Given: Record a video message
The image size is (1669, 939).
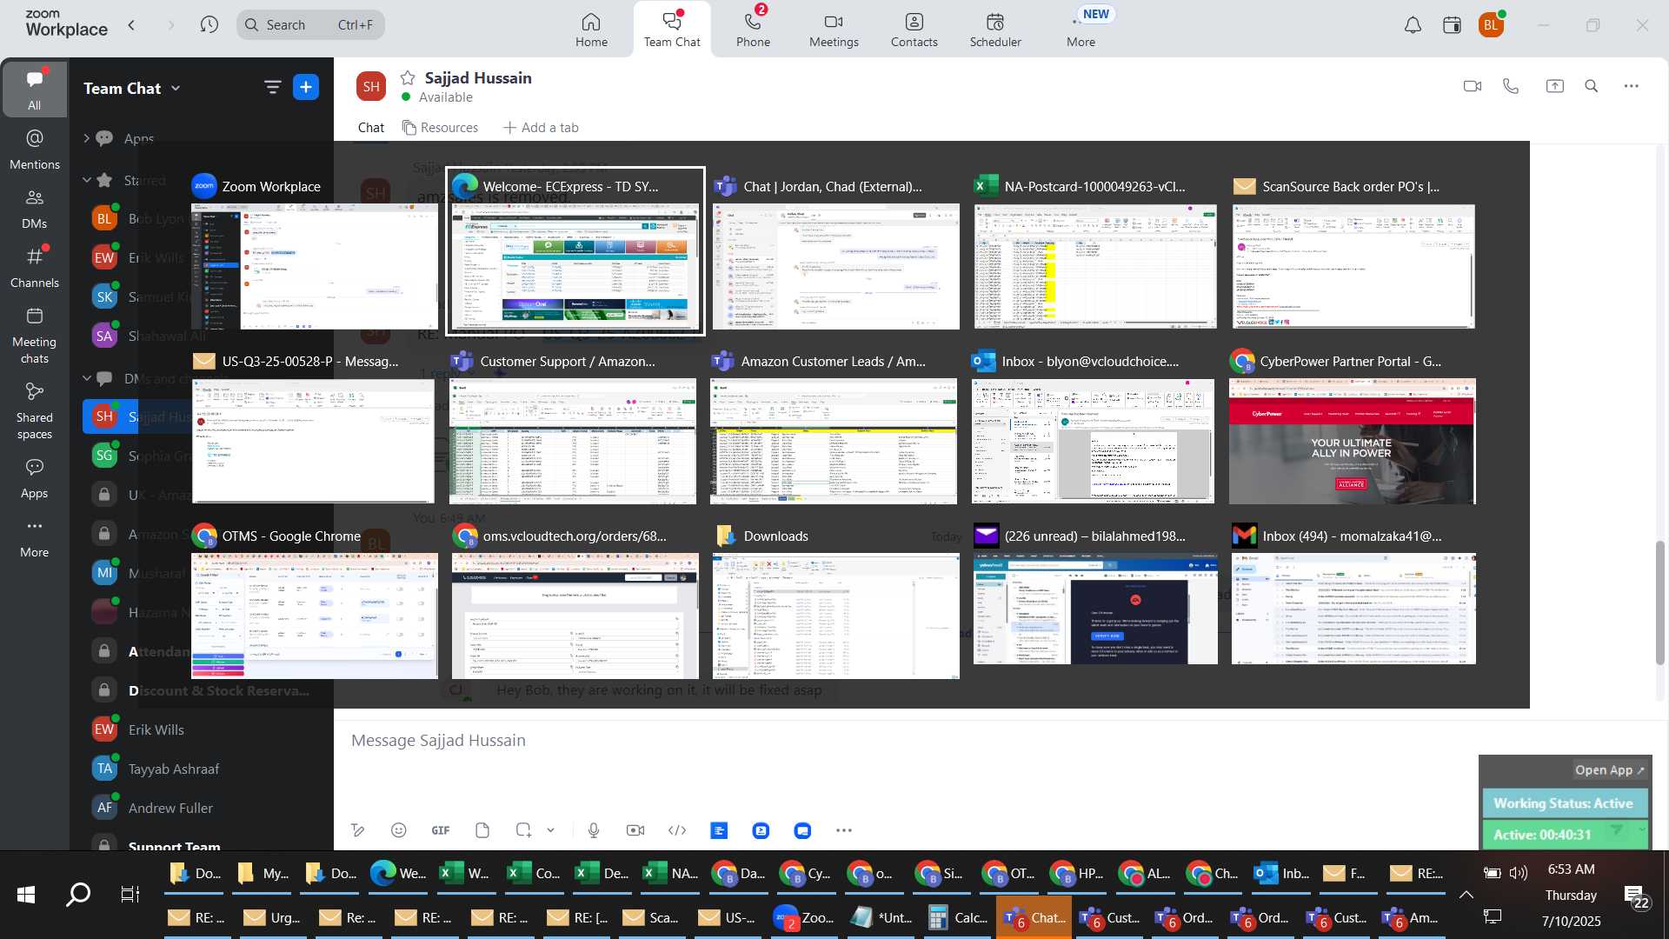Looking at the screenshot, I should click(635, 830).
